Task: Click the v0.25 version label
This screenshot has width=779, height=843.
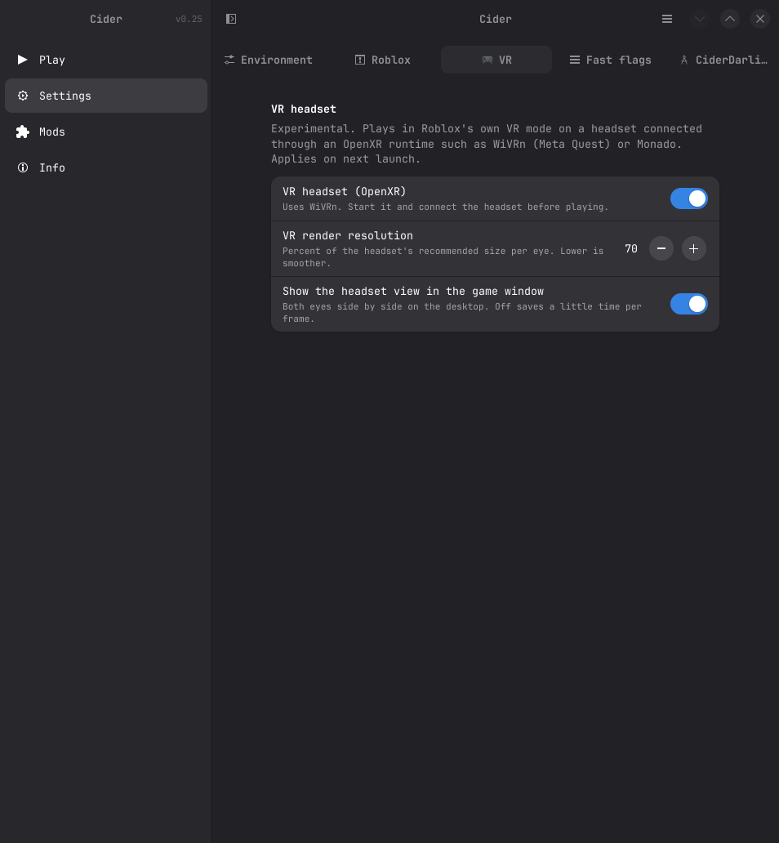Action: click(189, 20)
